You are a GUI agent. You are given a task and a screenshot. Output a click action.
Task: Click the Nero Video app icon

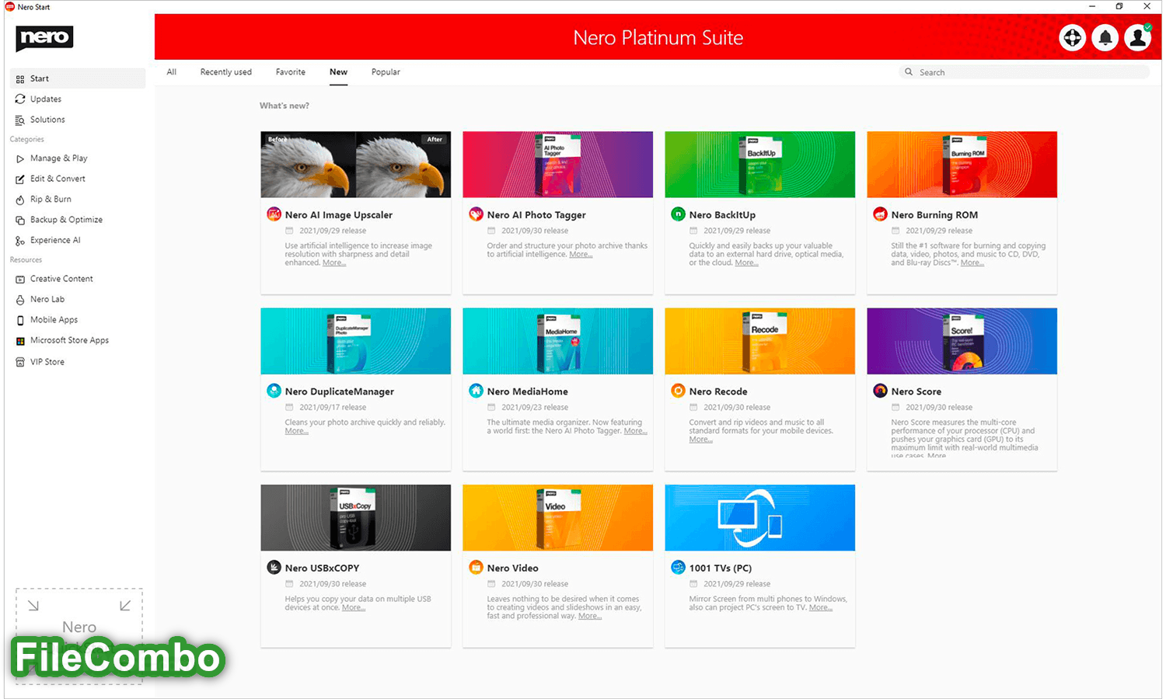[476, 567]
